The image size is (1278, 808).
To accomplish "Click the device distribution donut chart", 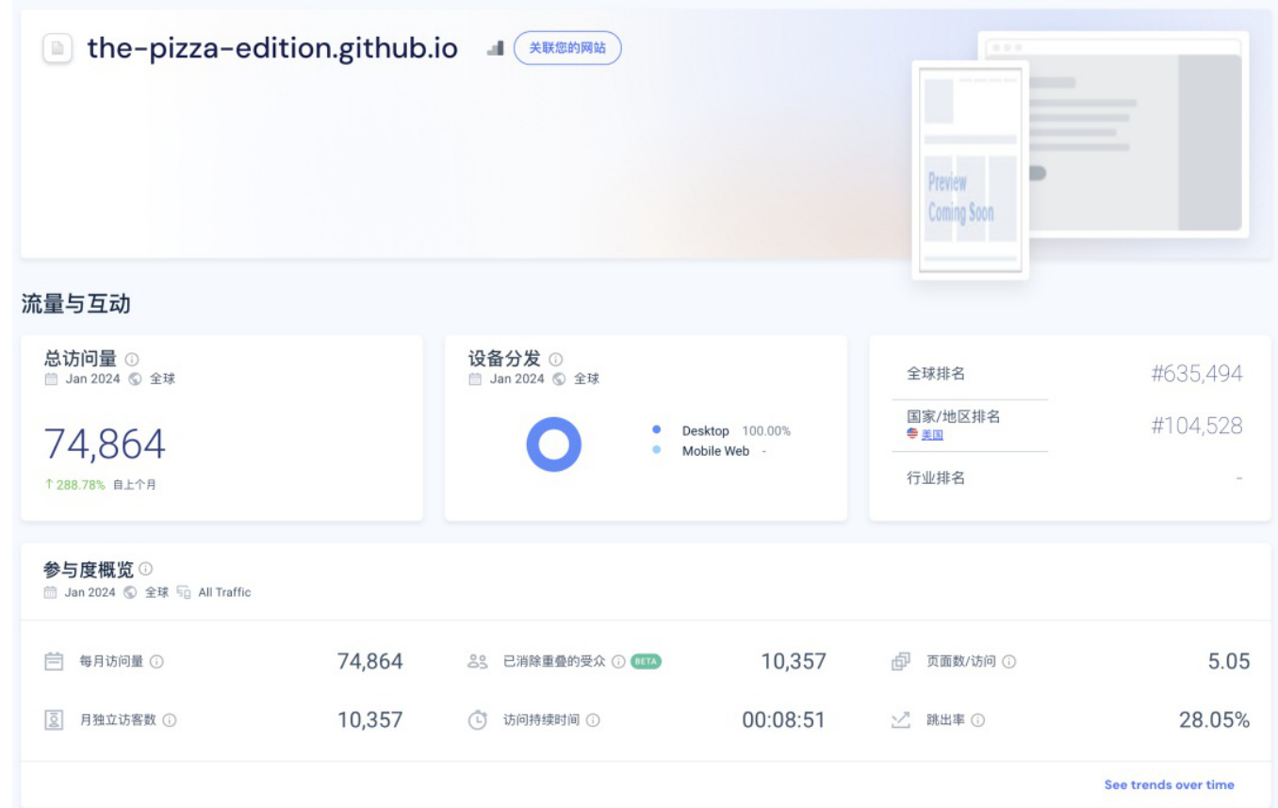I will pyautogui.click(x=554, y=444).
